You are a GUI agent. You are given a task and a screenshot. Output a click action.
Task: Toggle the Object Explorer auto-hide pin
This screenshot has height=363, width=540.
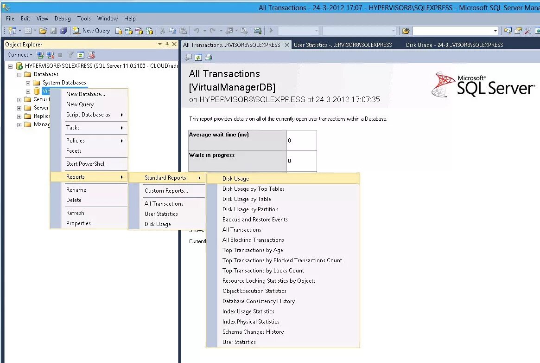pos(167,44)
